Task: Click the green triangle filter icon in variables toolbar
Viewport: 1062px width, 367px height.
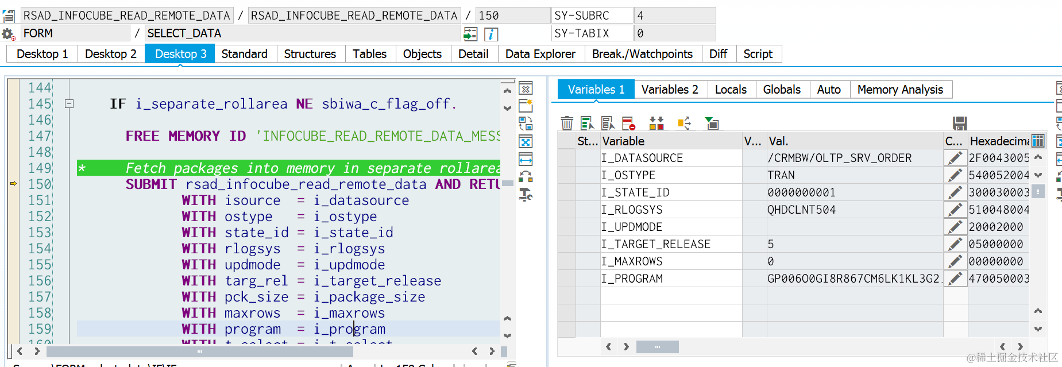Action: (x=712, y=123)
